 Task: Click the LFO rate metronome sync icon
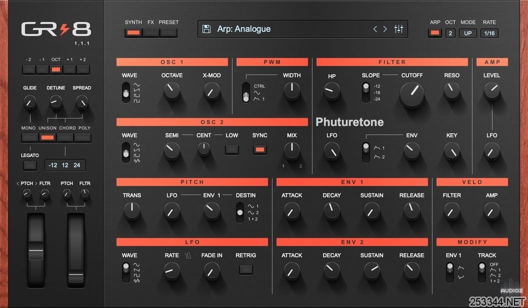click(x=188, y=255)
